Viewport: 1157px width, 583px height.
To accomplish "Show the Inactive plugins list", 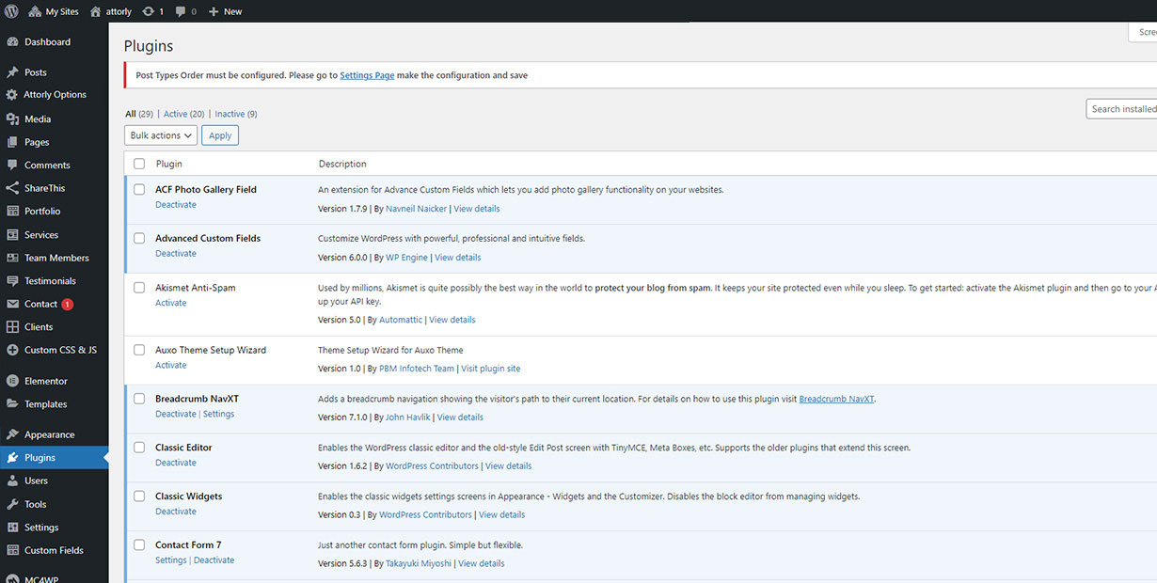I will click(x=230, y=114).
